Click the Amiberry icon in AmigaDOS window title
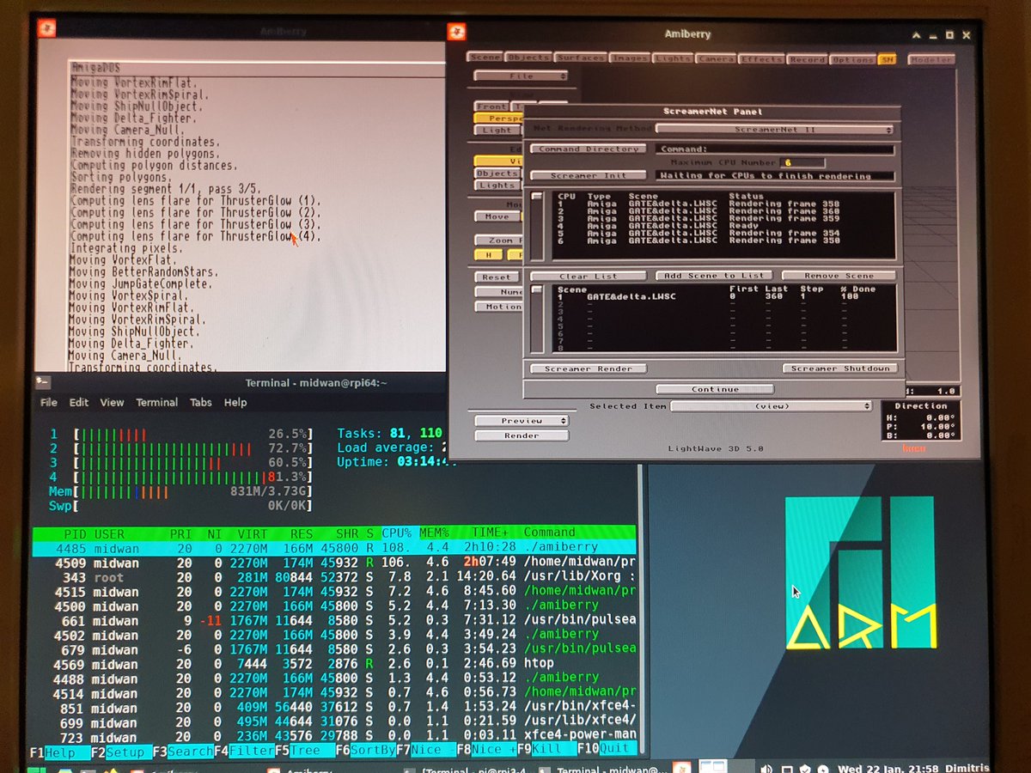Viewport: 1031px width, 773px height. [x=46, y=28]
